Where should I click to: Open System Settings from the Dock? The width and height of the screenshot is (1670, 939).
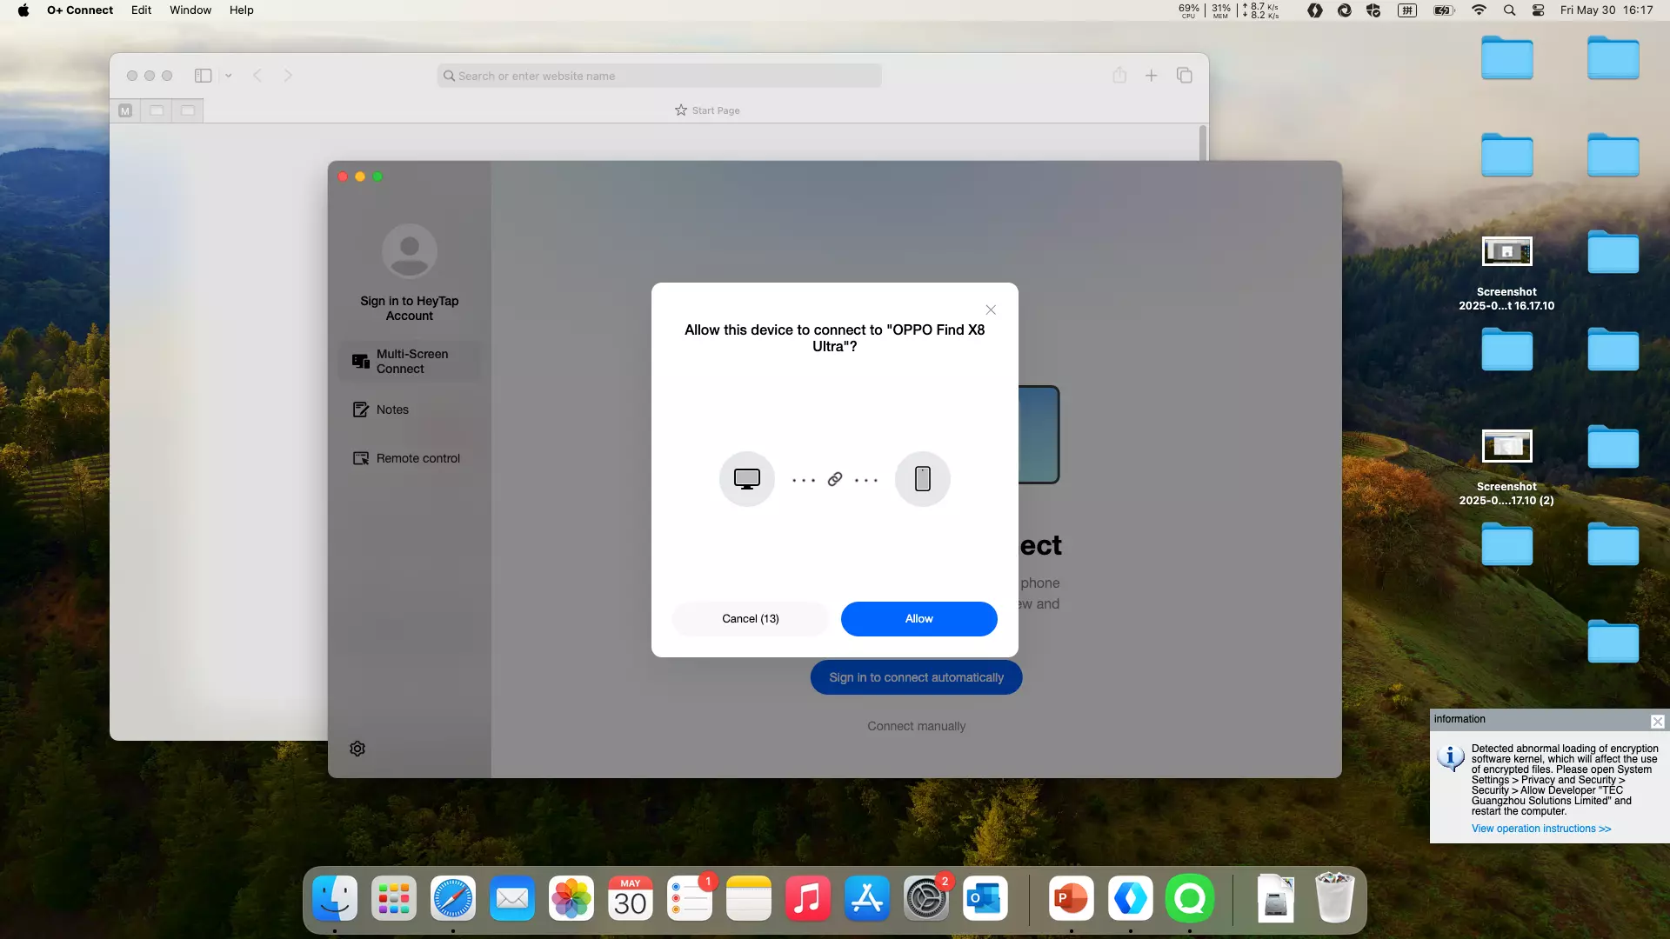coord(925,899)
